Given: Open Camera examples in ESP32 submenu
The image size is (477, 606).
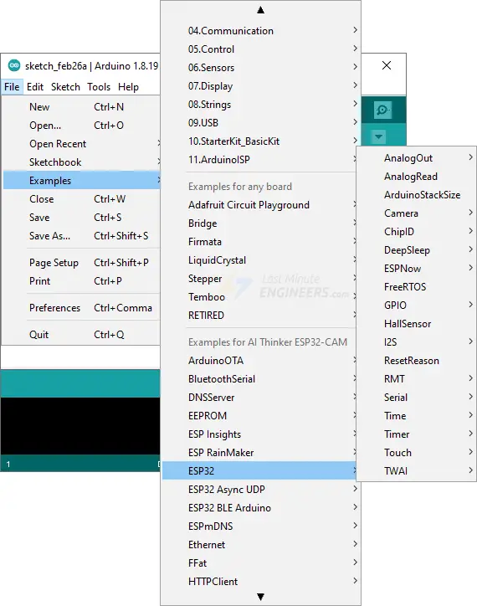Looking at the screenshot, I should coord(416,213).
